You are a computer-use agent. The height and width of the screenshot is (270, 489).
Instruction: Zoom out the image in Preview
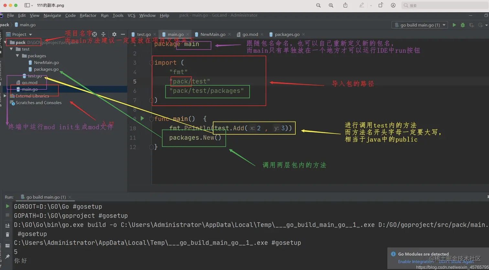click(x=319, y=5)
